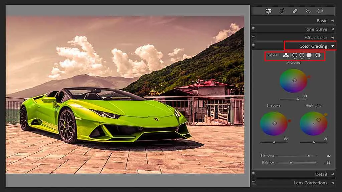Click the Balance label
This screenshot has width=342, height=192.
(x=268, y=163)
